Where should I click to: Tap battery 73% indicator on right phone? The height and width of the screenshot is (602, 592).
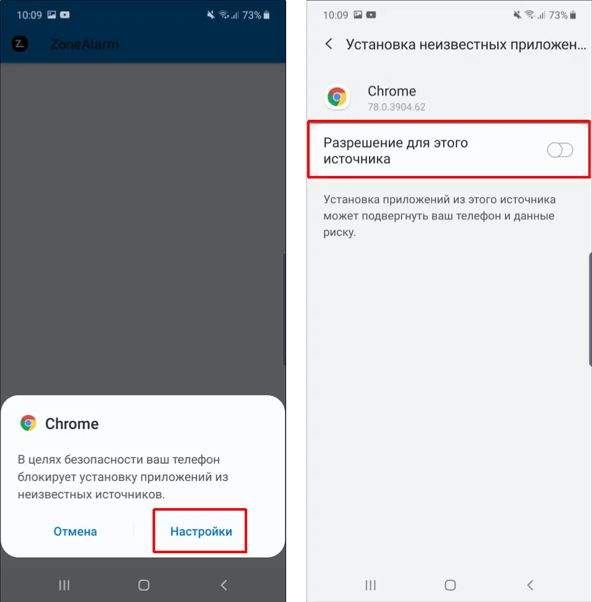(x=562, y=15)
